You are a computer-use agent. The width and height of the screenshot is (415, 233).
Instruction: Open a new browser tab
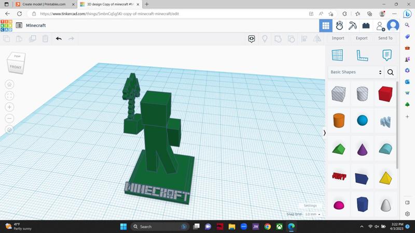[147, 4]
